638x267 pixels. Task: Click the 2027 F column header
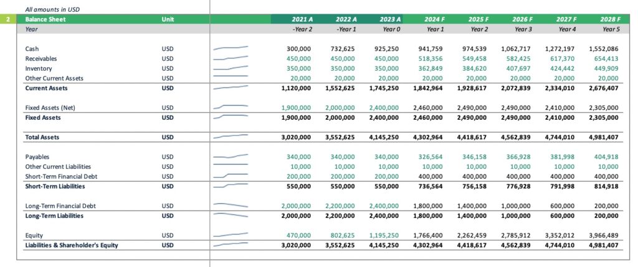click(x=566, y=19)
